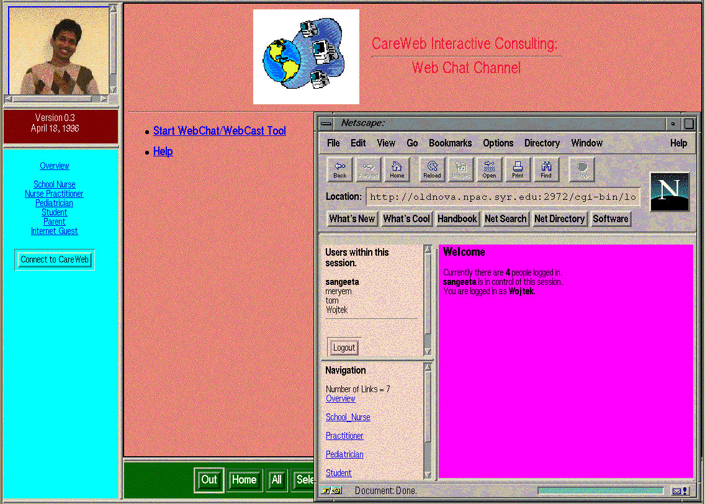Open Overview link in Navigation panel

click(340, 399)
